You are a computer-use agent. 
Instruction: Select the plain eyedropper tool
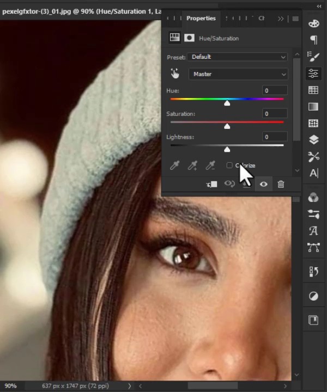(x=174, y=166)
